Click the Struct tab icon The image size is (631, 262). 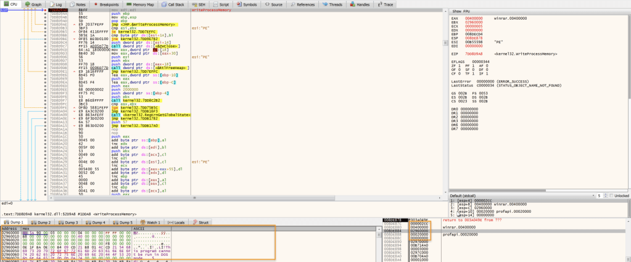(x=196, y=222)
